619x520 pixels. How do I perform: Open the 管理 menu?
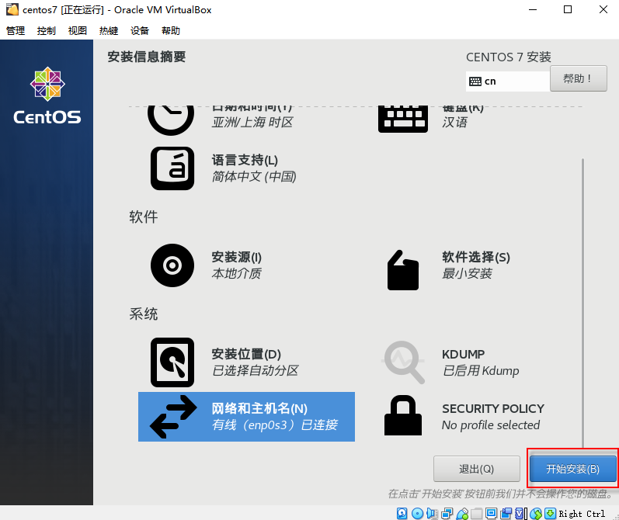click(x=16, y=31)
